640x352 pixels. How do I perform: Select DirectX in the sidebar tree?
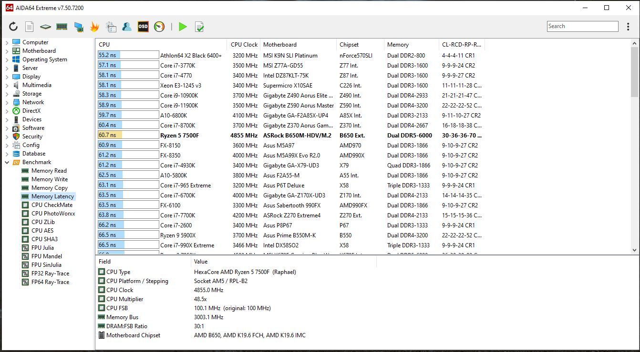[x=31, y=111]
